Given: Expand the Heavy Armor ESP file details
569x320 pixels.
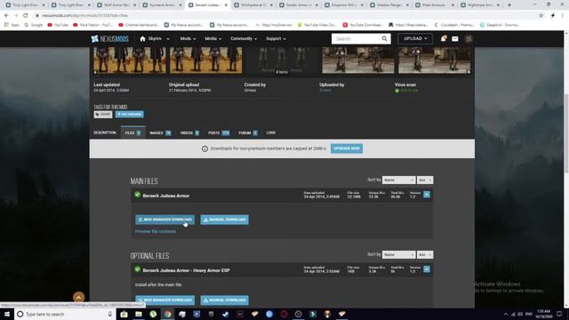Looking at the screenshot, I should tap(427, 269).
